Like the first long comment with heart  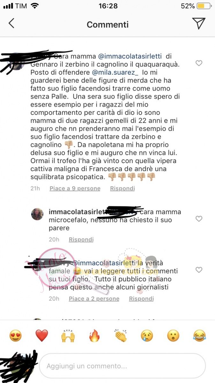[199, 63]
